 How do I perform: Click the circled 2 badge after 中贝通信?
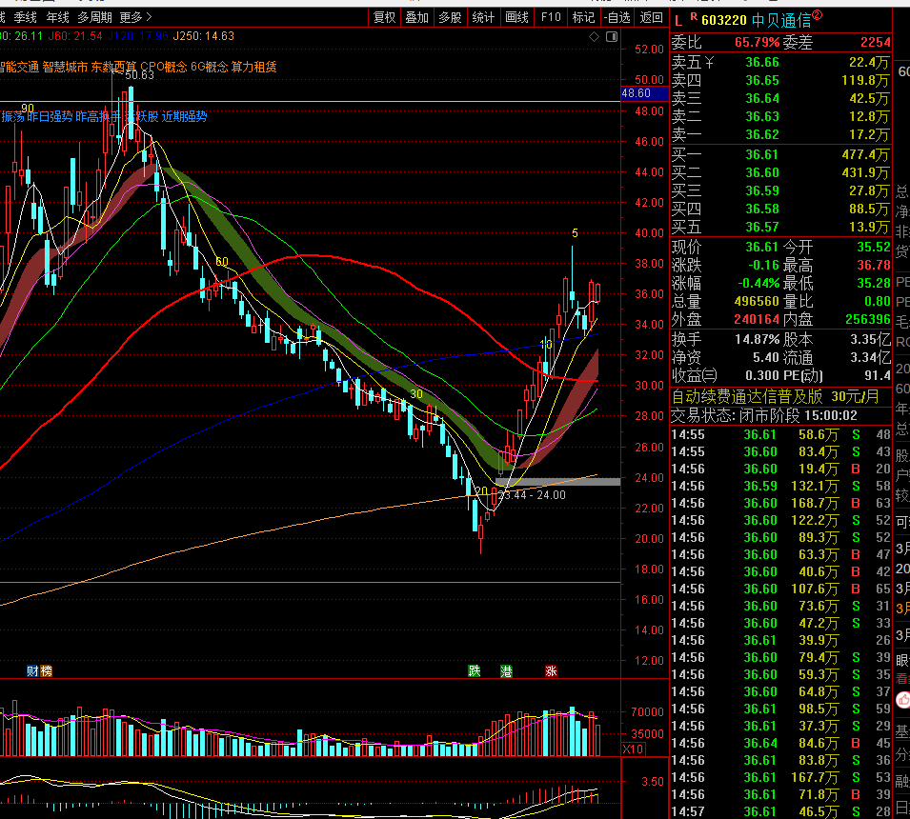(x=818, y=15)
